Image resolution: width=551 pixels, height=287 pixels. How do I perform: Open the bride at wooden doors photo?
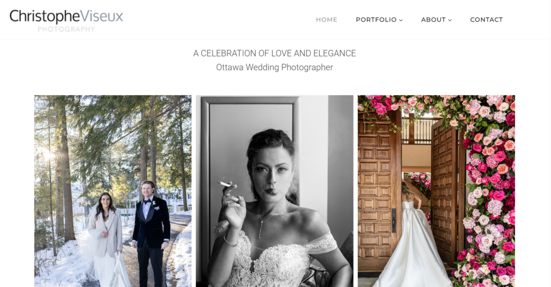click(436, 191)
